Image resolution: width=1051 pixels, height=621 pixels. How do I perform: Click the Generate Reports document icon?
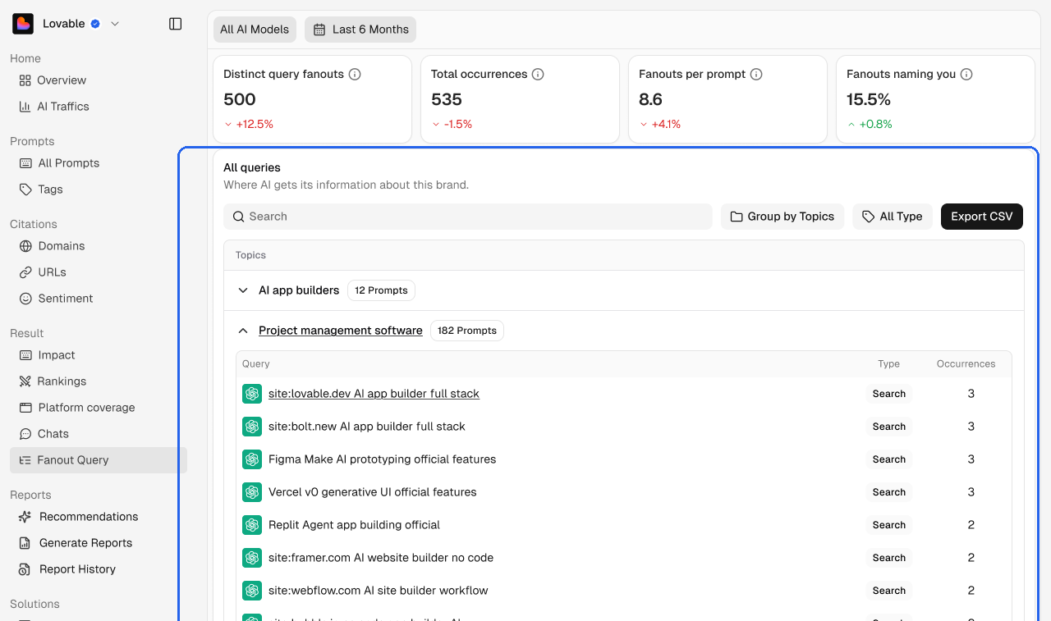point(25,543)
